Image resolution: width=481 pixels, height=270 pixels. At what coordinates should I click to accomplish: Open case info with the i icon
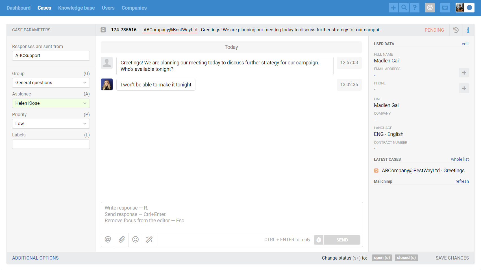click(x=468, y=30)
